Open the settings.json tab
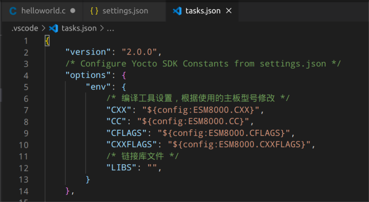This screenshot has height=202, width=369. coord(124,11)
